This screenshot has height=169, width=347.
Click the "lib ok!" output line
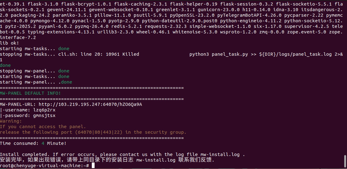pyautogui.click(x=10, y=43)
